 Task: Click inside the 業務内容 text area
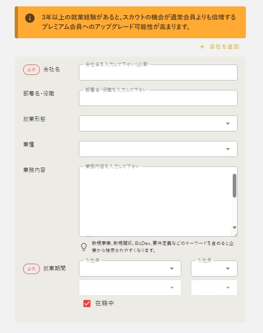point(155,202)
